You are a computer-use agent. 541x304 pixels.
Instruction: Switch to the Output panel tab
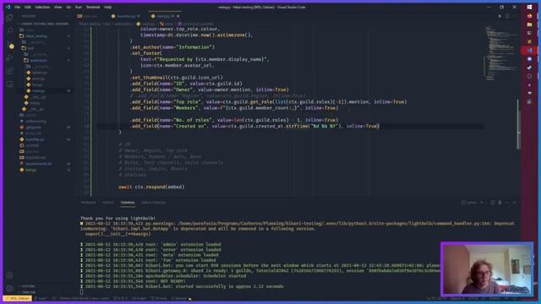(x=108, y=203)
